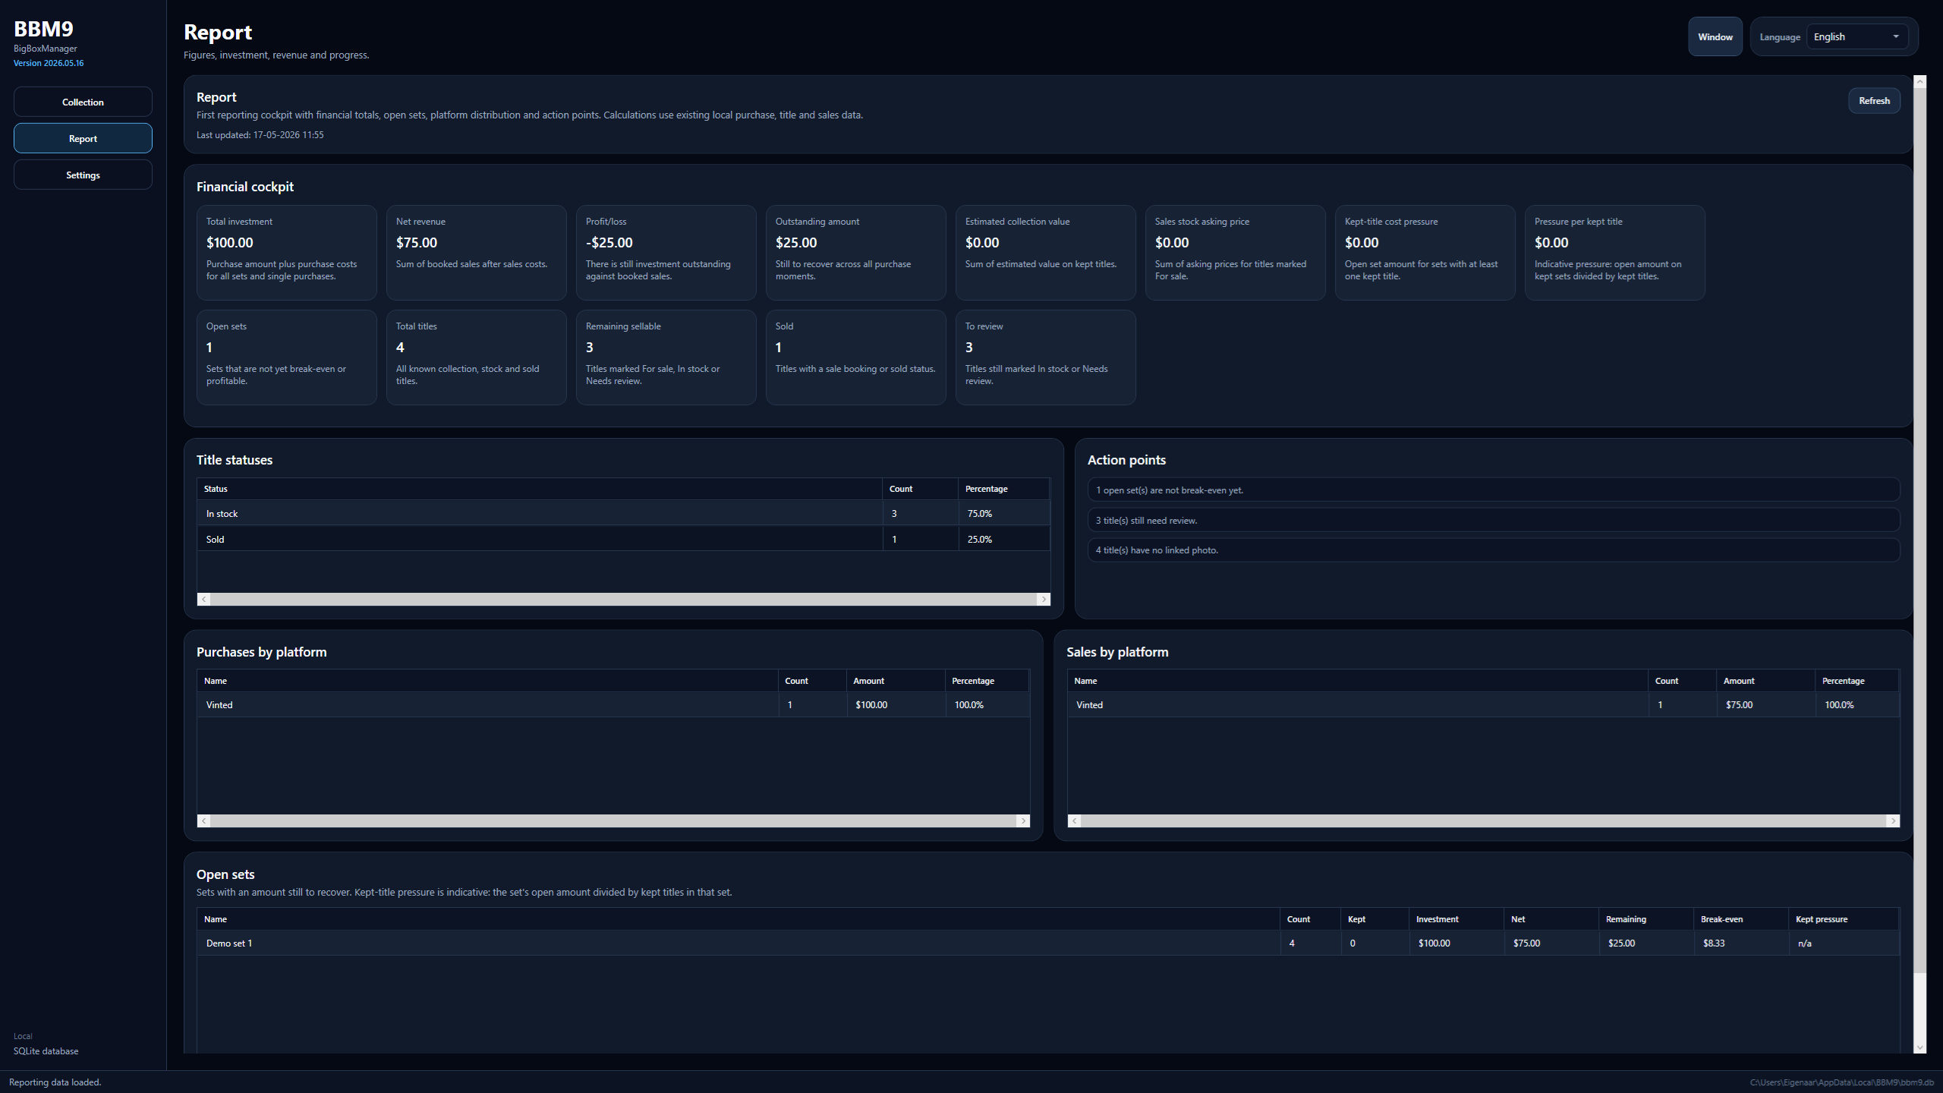Click the Title statuses left scroll arrow
This screenshot has height=1093, width=1943.
203,599
